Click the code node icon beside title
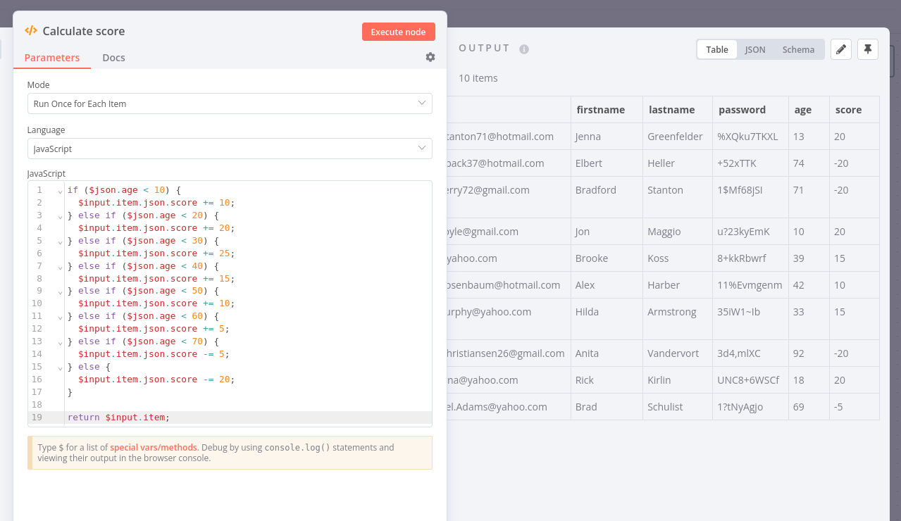 point(31,31)
